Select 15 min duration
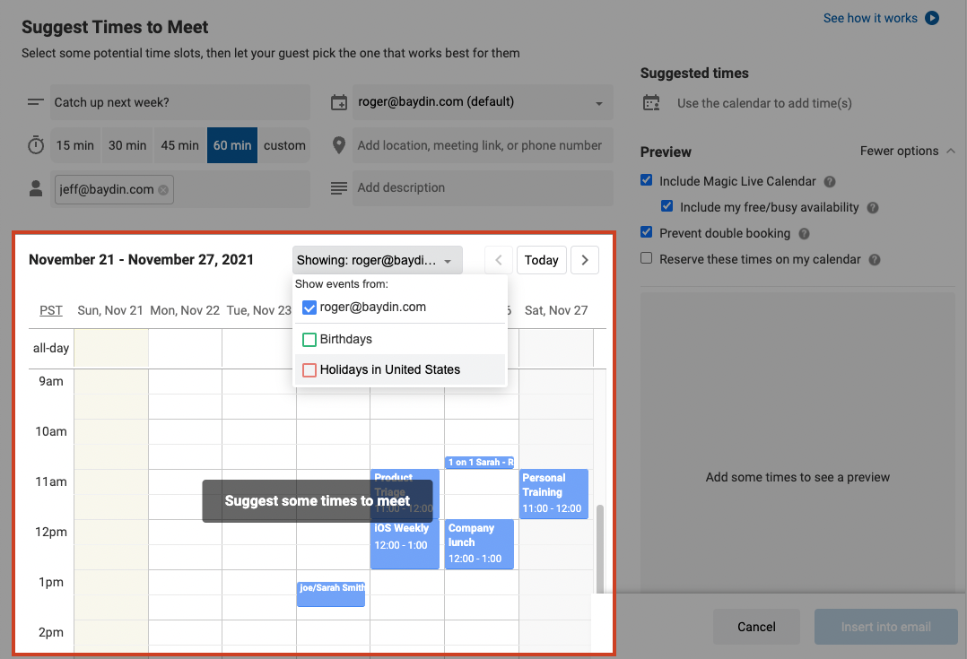 (75, 145)
